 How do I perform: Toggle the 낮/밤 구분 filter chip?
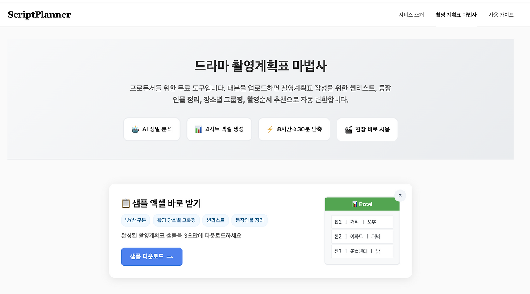click(135, 220)
